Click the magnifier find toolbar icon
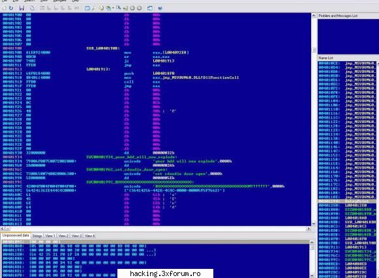 [119, 8]
